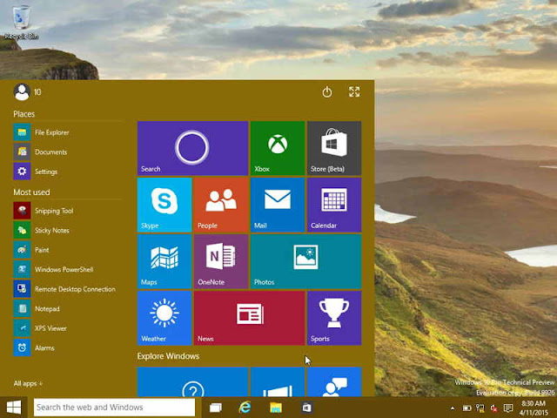Image resolution: width=557 pixels, height=418 pixels.
Task: Launch Internet Explorer from taskbar
Action: tap(245, 408)
